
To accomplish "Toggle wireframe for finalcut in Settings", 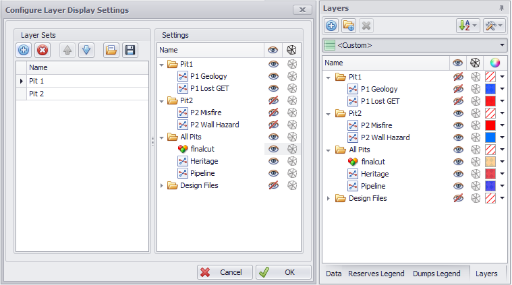I will click(x=292, y=149).
